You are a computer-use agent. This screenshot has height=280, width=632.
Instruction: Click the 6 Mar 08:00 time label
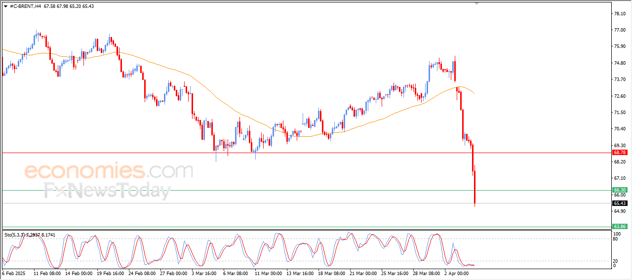236,273
